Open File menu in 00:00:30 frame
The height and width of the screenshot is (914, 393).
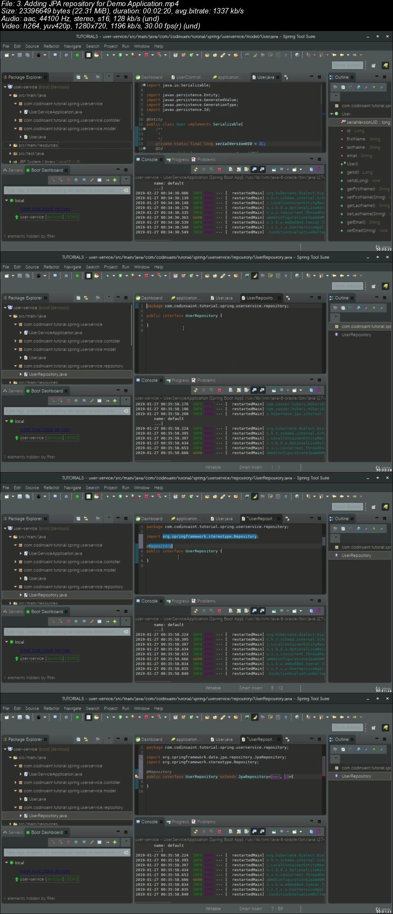pyautogui.click(x=6, y=46)
